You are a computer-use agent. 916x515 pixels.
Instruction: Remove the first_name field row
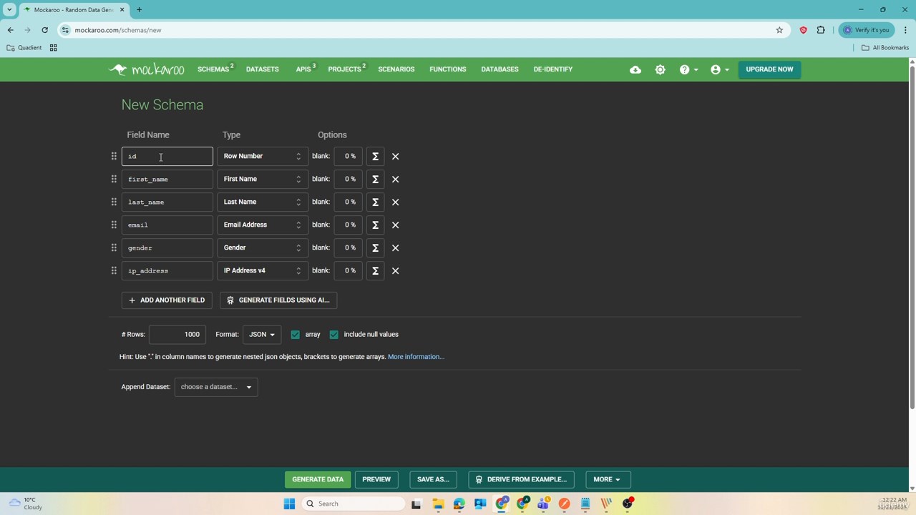click(395, 179)
